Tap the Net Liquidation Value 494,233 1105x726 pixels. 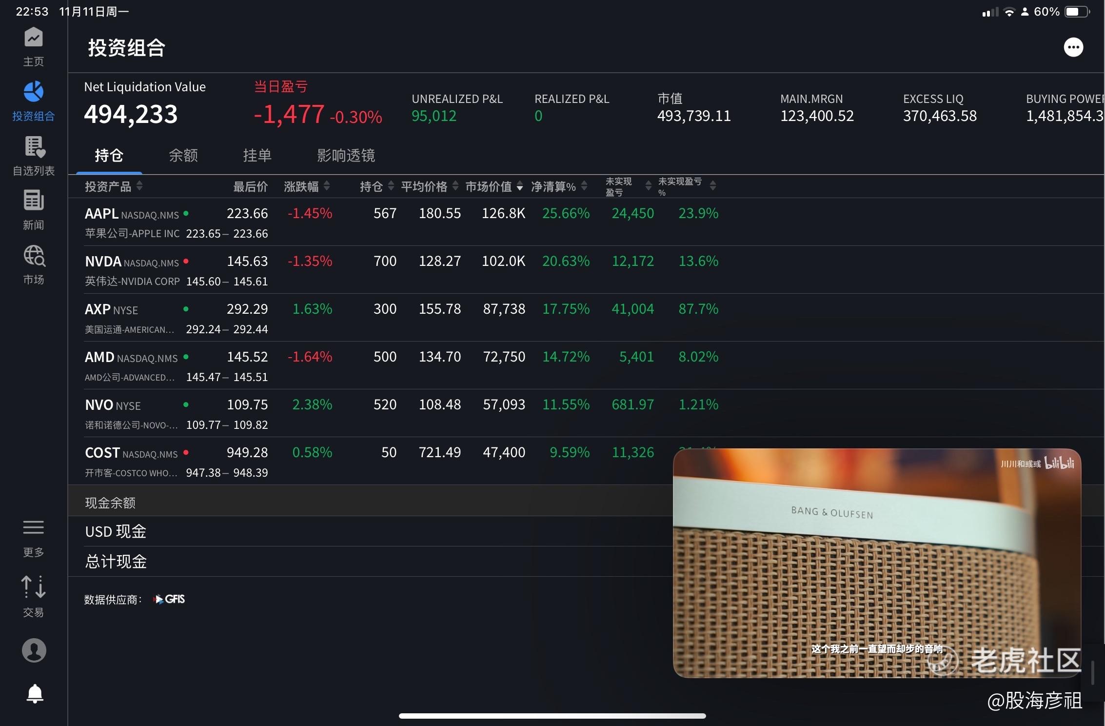click(131, 114)
